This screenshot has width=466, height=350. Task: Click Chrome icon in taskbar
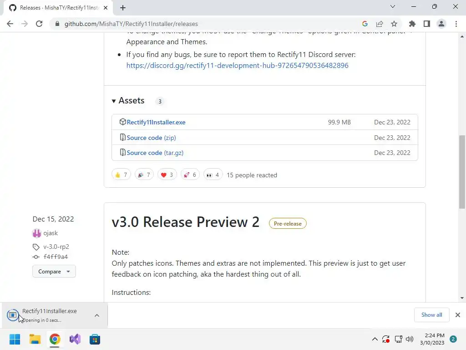tap(55, 339)
